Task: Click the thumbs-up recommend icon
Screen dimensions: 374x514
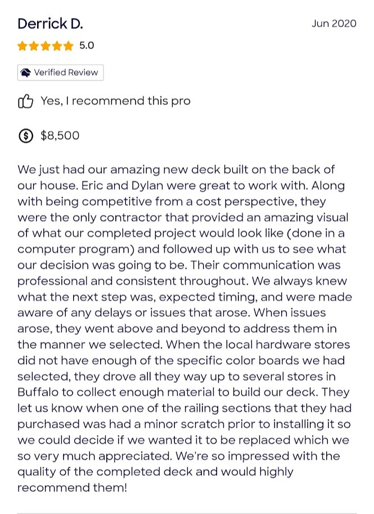Action: point(26,101)
